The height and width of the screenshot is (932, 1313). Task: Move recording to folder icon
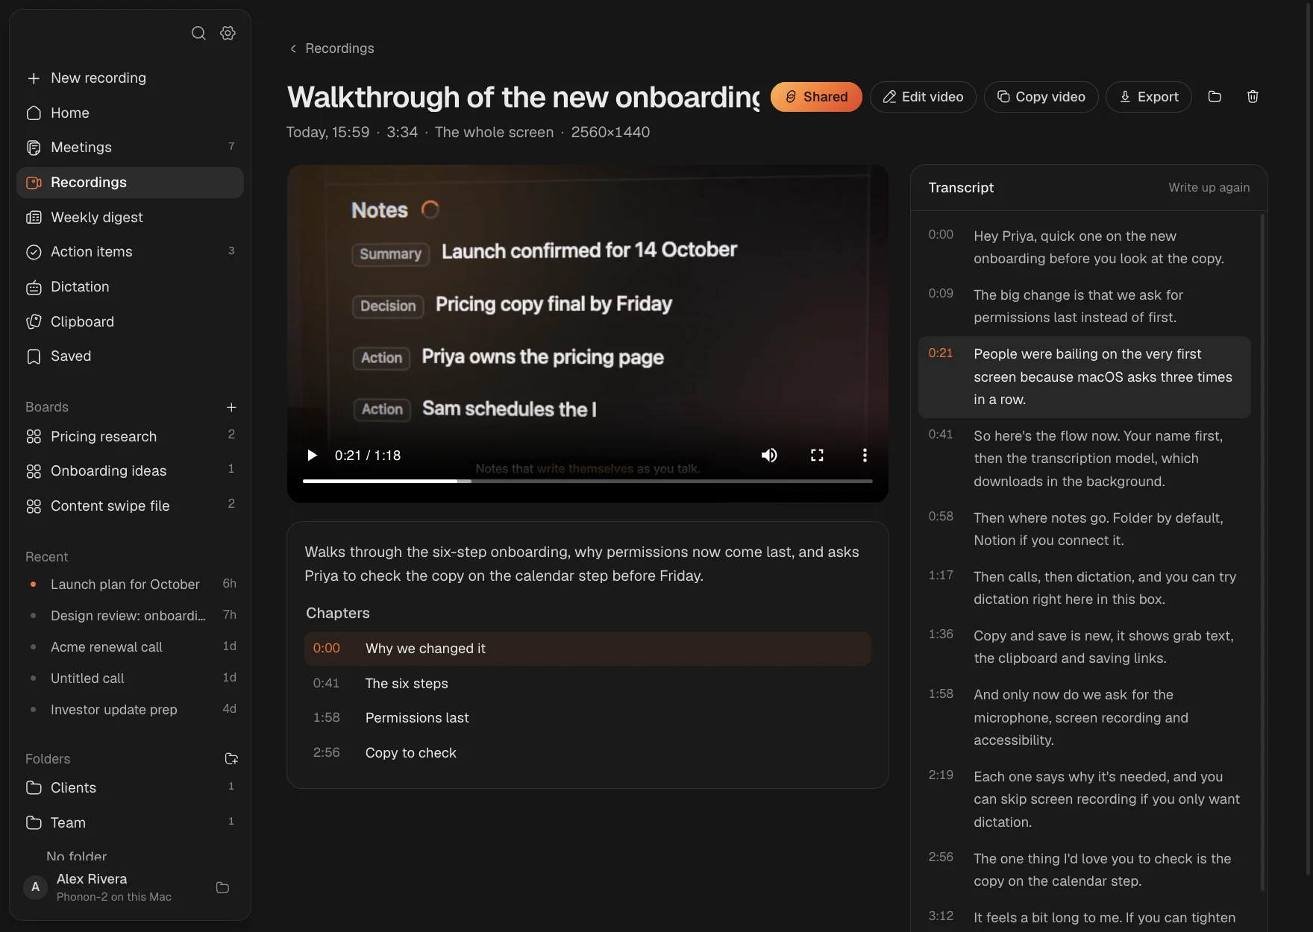coord(1215,97)
